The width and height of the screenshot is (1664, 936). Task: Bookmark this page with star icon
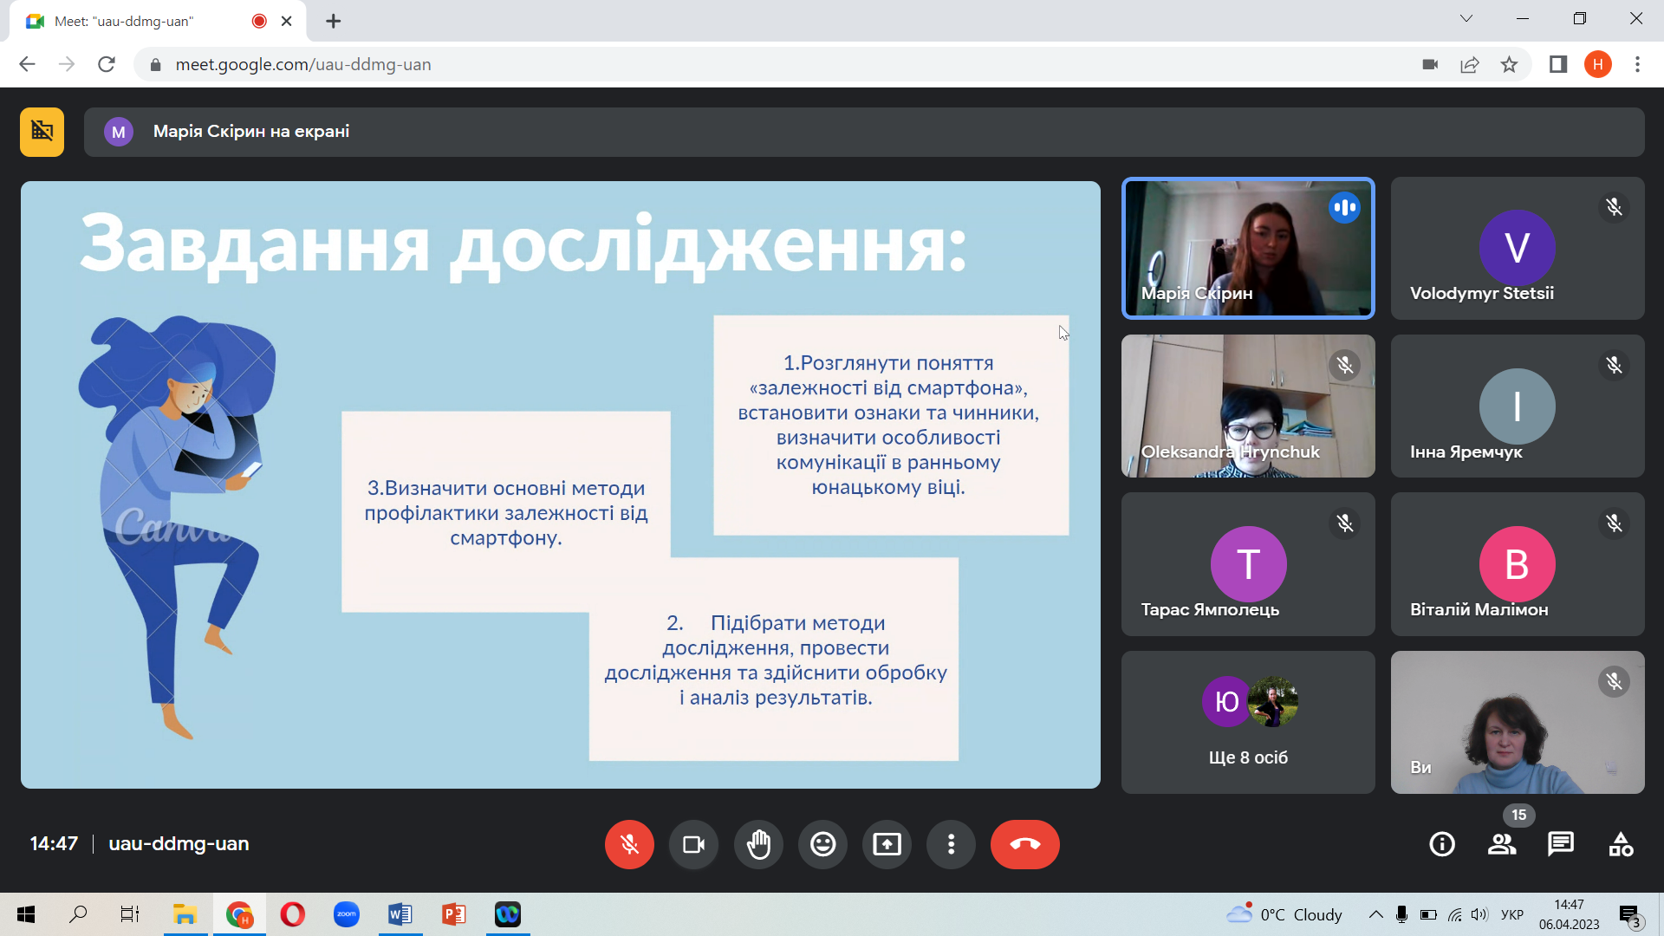click(x=1509, y=65)
